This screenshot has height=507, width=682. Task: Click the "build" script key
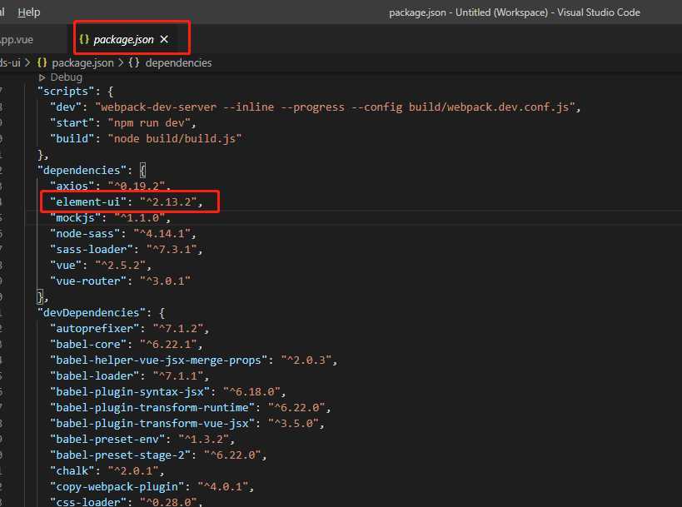click(72, 139)
